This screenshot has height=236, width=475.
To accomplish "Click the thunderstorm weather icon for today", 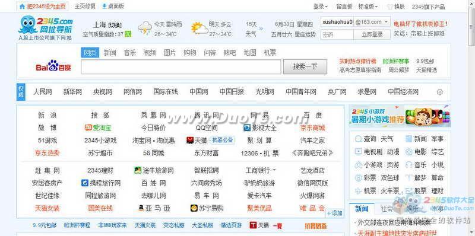I will coord(145,28).
